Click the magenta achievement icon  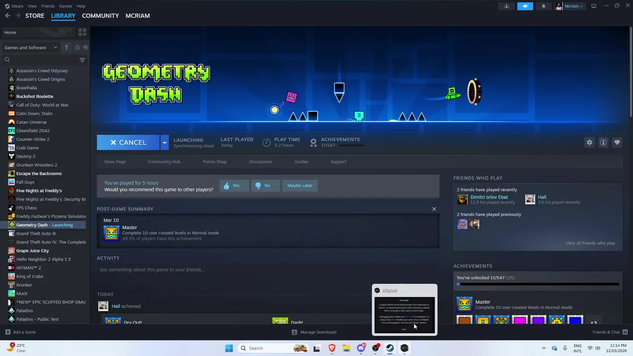click(x=520, y=320)
